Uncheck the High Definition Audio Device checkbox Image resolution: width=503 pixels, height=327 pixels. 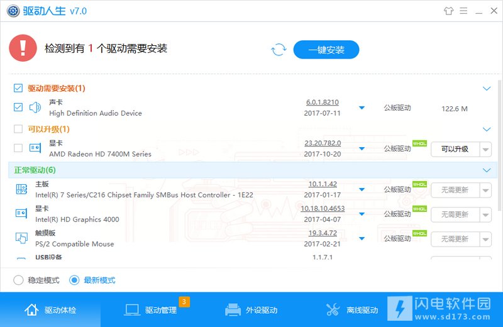18,108
